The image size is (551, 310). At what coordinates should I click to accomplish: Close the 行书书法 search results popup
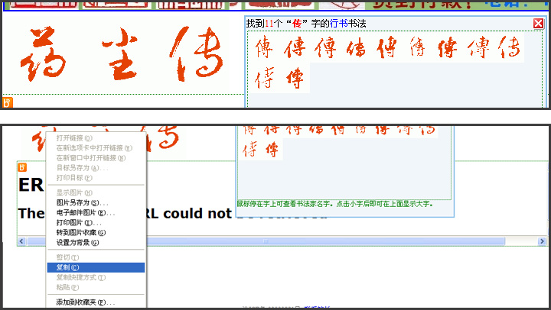pyautogui.click(x=538, y=24)
